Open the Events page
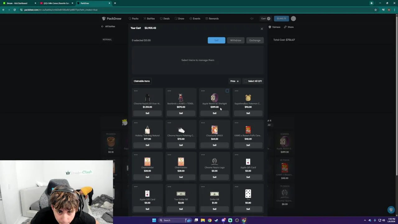The width and height of the screenshot is (398, 224). pos(195,19)
